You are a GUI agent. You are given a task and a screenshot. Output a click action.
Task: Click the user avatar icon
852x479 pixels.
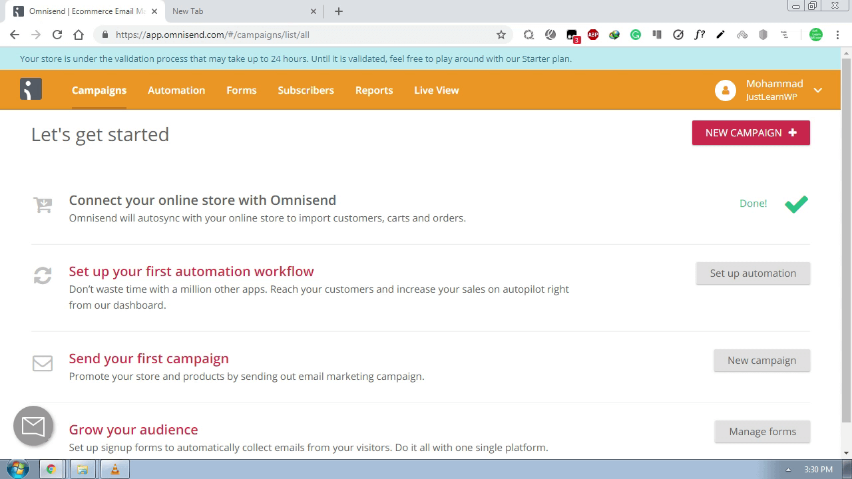pos(726,90)
